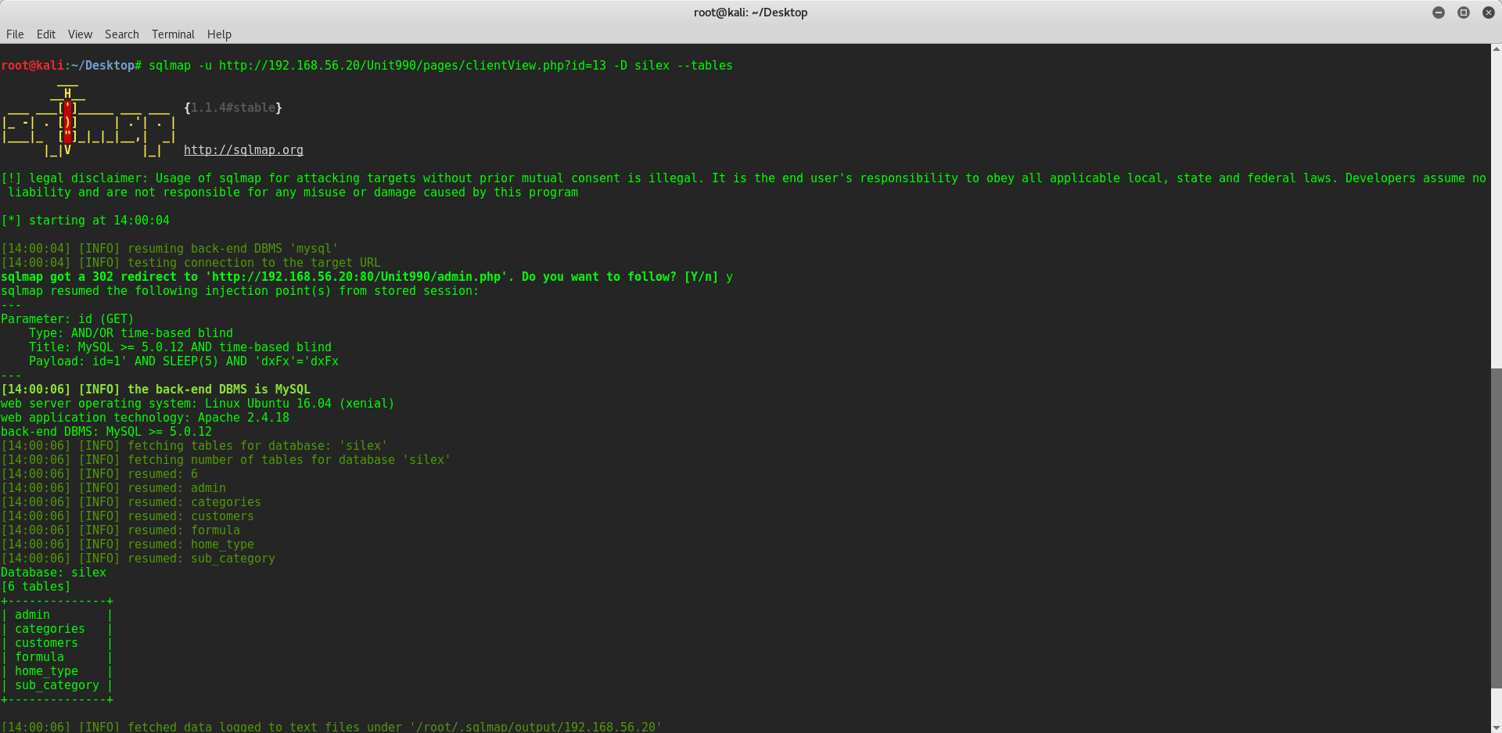
Task: Click 'the back-end DBMS is MySQL' line
Action: pyautogui.click(x=156, y=390)
